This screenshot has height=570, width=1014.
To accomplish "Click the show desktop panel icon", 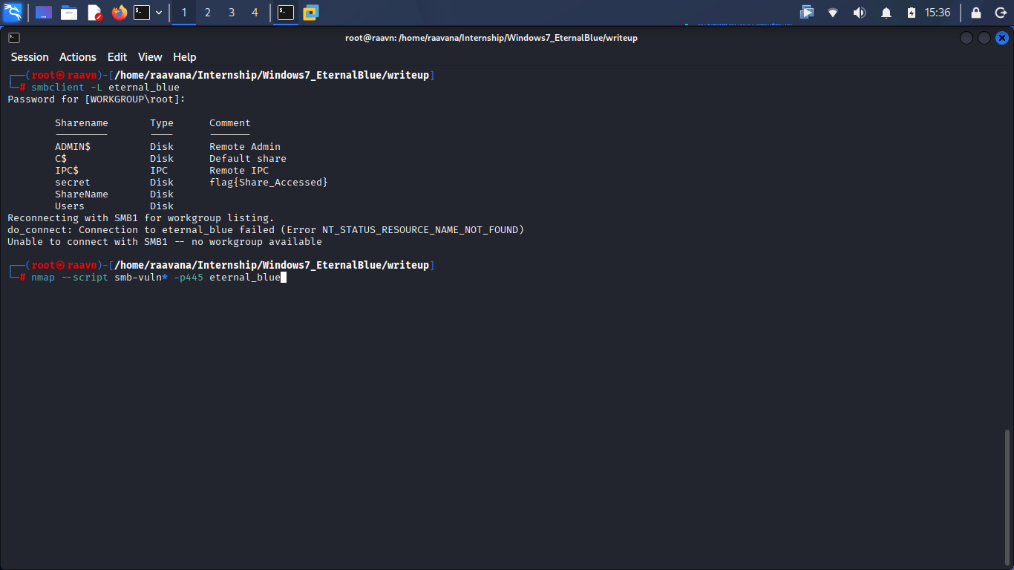I will pos(44,13).
